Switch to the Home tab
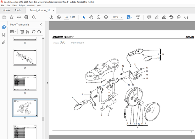Viewport: 195px width, 139px height. 6,10
